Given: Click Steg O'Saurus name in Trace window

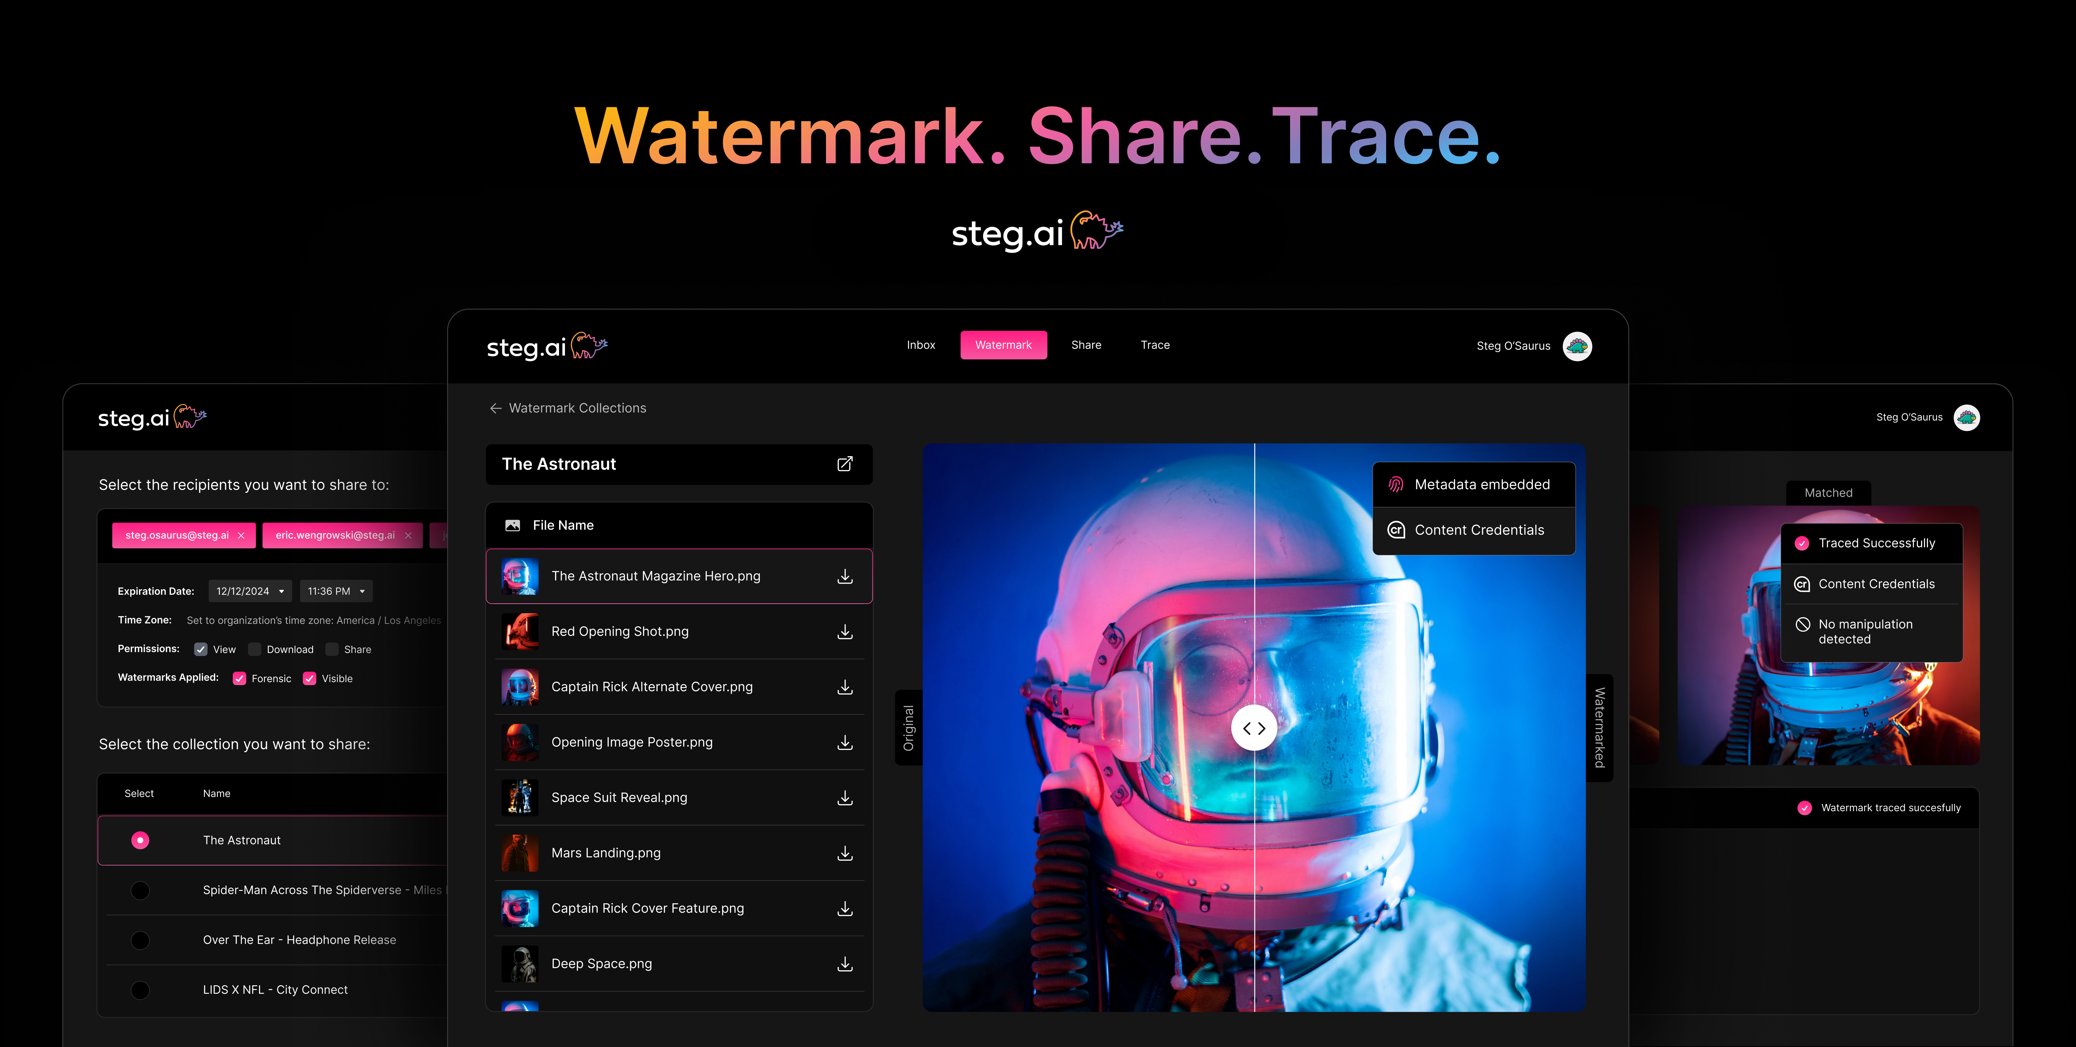Looking at the screenshot, I should (1909, 417).
